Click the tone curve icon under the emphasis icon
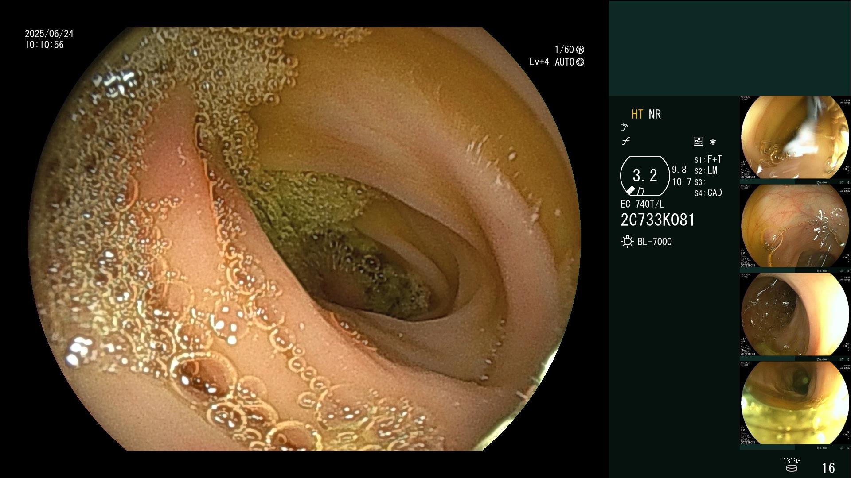 click(626, 141)
